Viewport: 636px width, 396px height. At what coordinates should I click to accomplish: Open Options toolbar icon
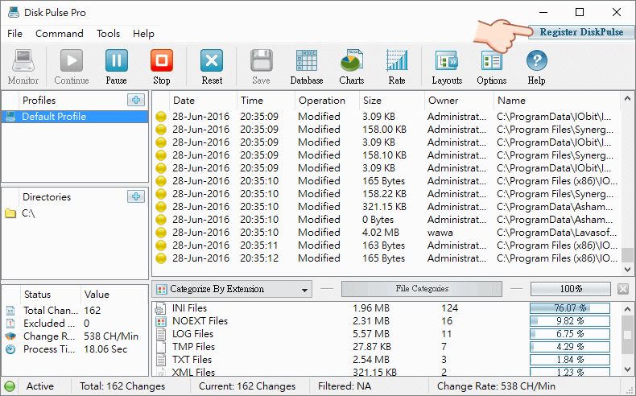[492, 67]
